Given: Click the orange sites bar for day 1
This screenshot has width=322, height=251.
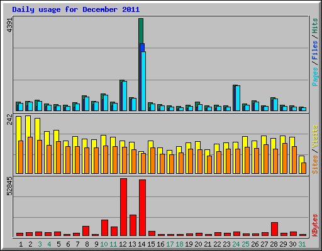Looking at the screenshot, I should pos(21,157).
